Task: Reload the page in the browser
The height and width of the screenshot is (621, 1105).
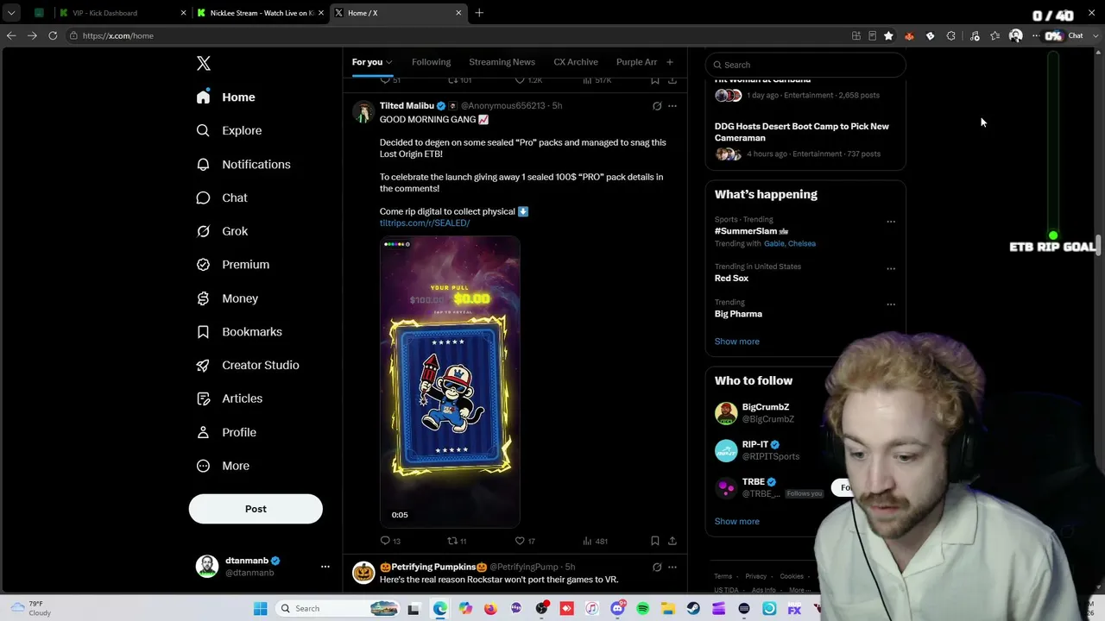Action: coord(53,35)
